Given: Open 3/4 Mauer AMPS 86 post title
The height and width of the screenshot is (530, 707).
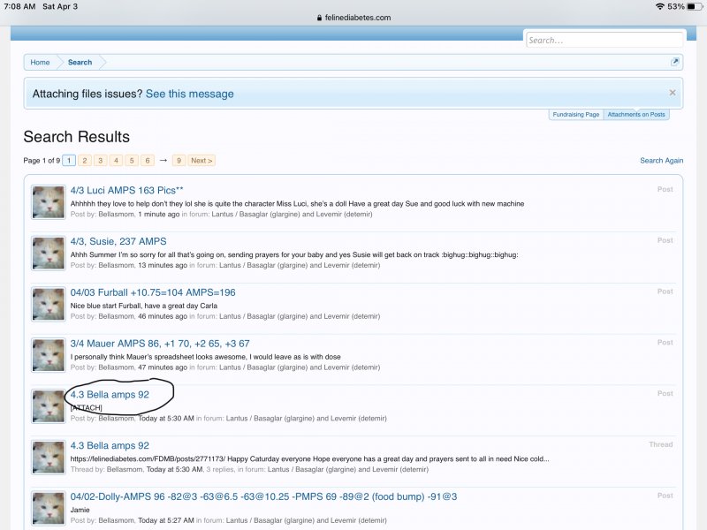Looking at the screenshot, I should coord(160,344).
